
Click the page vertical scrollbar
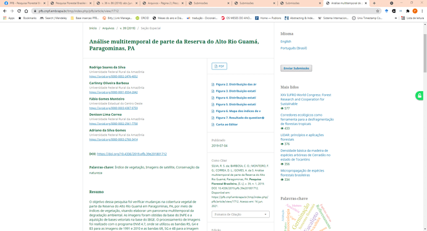coord(425,53)
